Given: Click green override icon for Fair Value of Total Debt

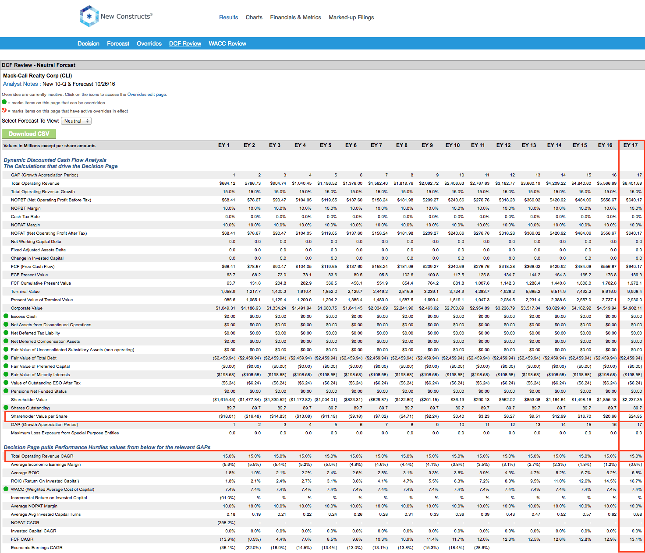Looking at the screenshot, I should [x=6, y=358].
